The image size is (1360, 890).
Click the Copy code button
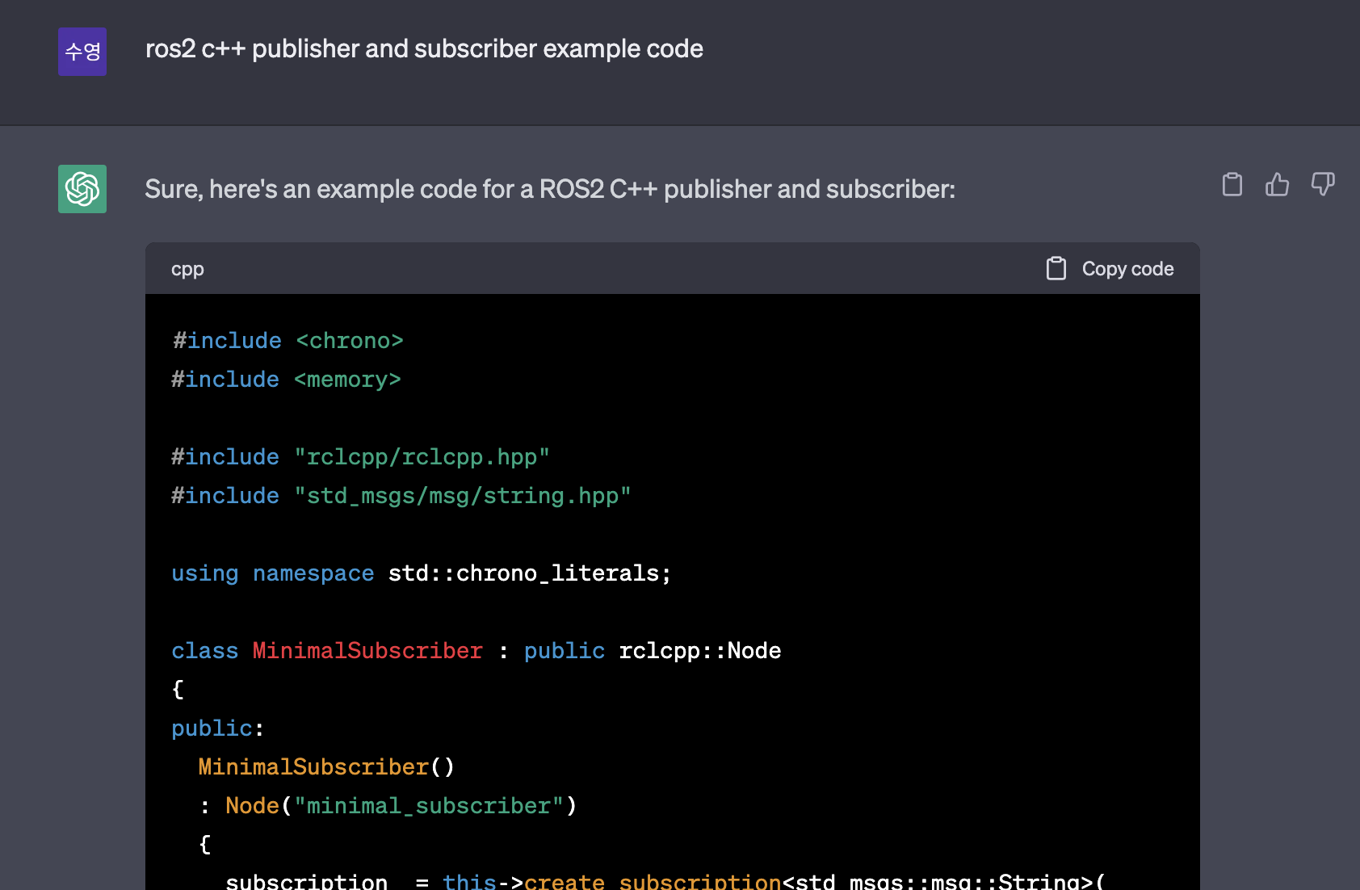[x=1110, y=269]
